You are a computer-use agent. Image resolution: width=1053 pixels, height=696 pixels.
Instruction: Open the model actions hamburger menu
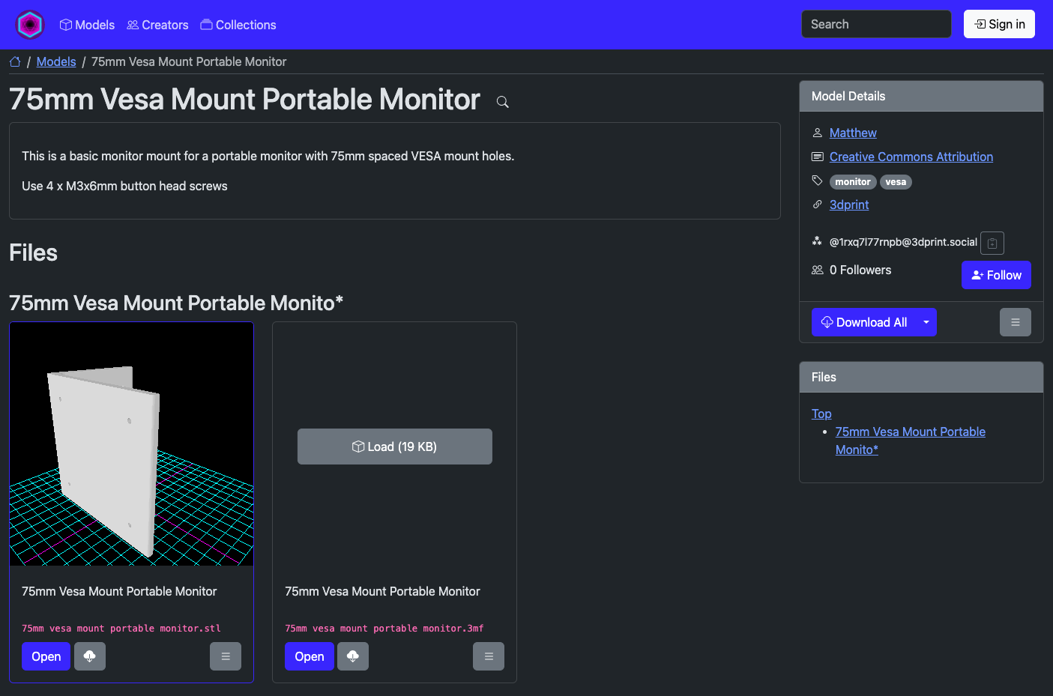click(1016, 322)
